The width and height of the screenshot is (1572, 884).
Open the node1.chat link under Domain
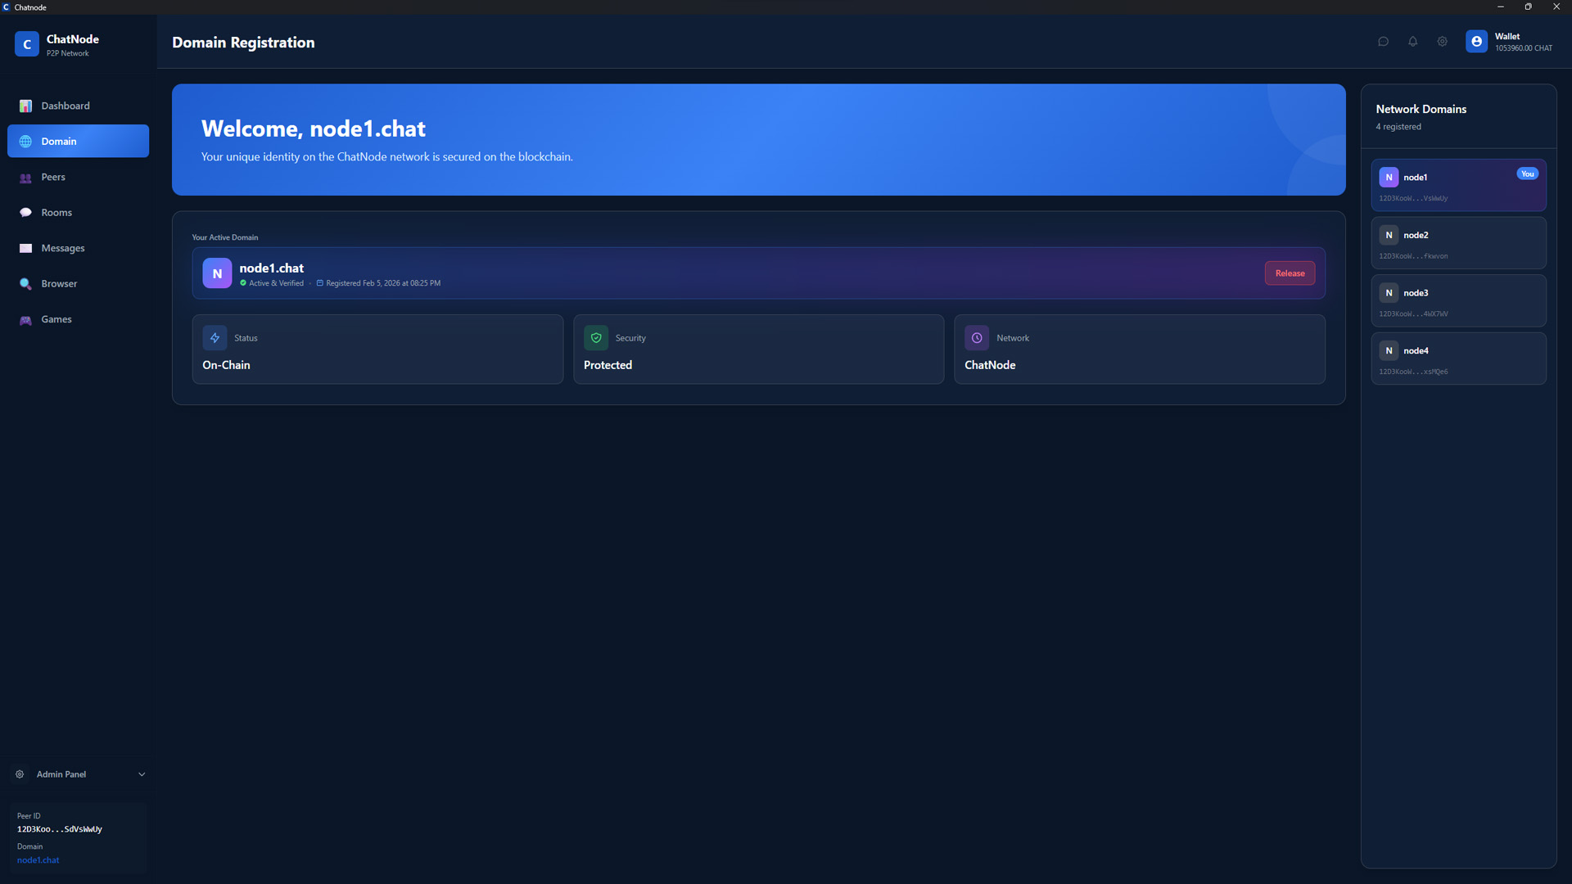38,859
